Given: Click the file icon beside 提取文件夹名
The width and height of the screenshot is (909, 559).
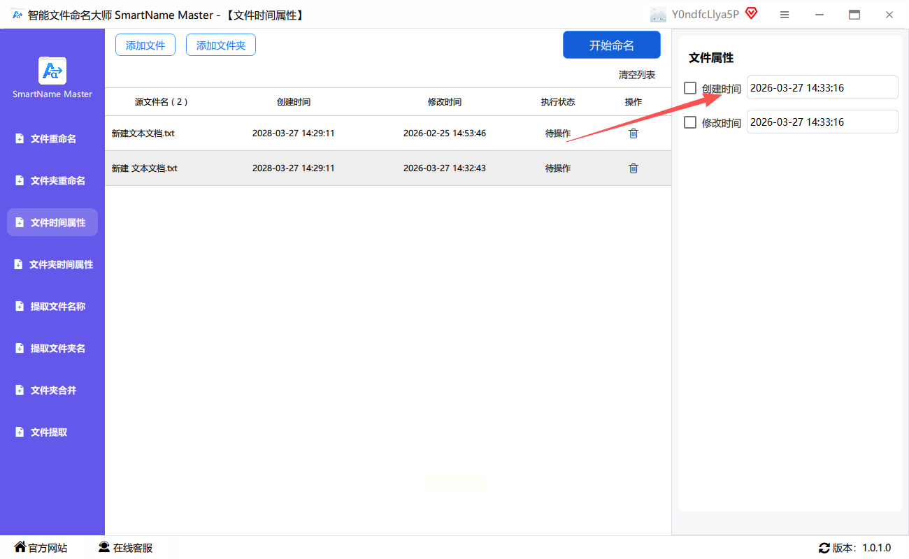Looking at the screenshot, I should (20, 349).
